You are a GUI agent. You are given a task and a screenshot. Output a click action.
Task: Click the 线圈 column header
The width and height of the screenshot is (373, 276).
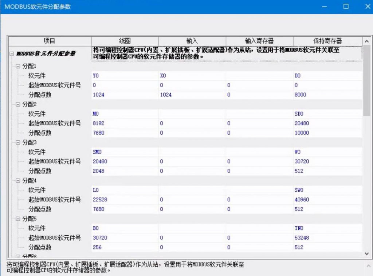point(125,41)
